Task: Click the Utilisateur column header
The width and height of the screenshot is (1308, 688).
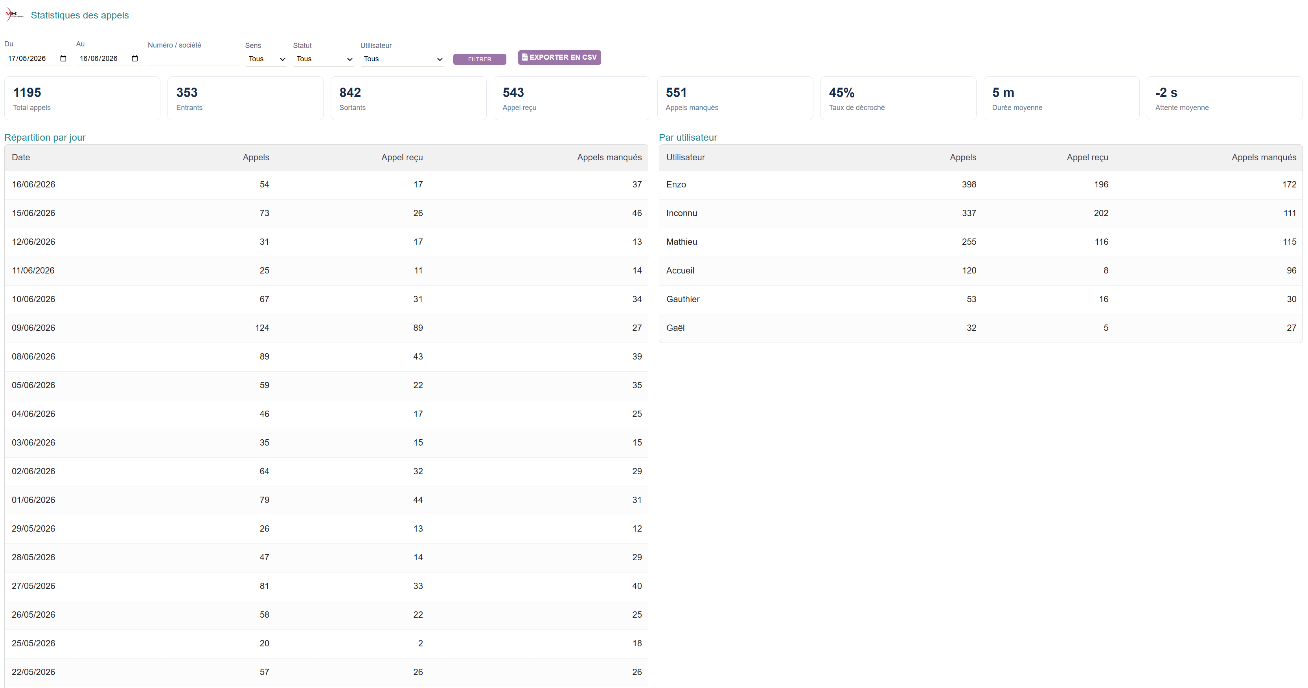Action: [x=686, y=157]
